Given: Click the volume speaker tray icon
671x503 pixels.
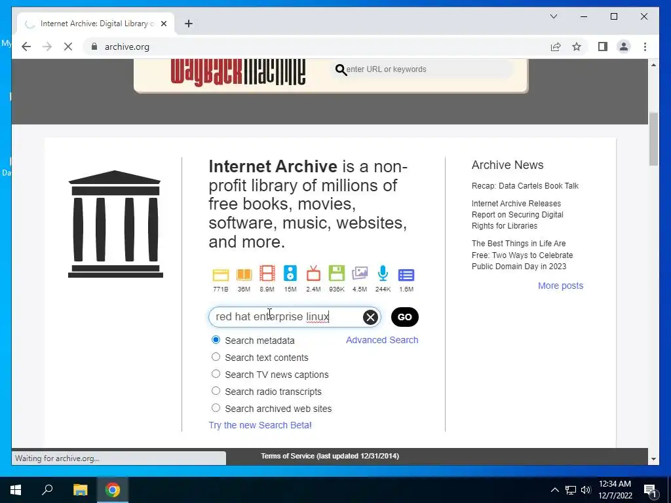Looking at the screenshot, I should [586, 490].
